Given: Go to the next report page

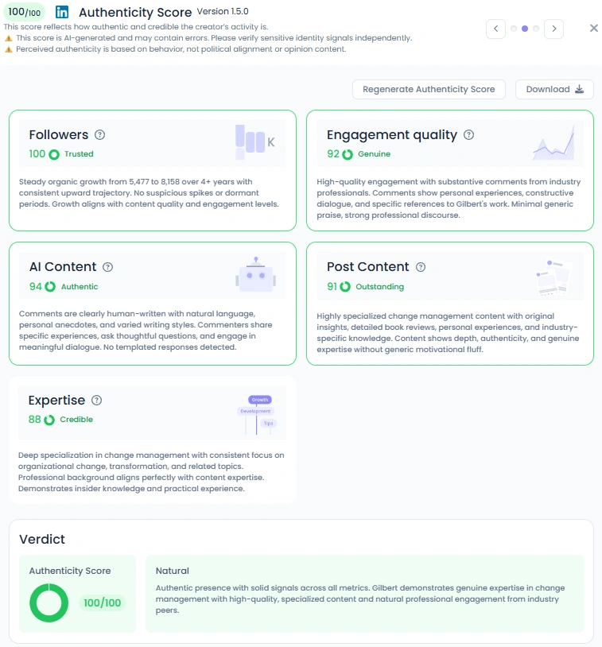Looking at the screenshot, I should coord(554,29).
